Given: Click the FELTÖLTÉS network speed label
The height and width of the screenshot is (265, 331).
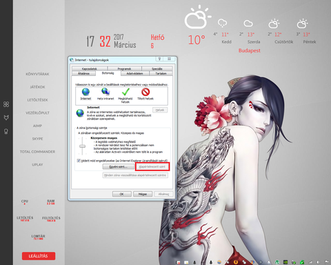Looking at the screenshot, I should click(51, 218).
